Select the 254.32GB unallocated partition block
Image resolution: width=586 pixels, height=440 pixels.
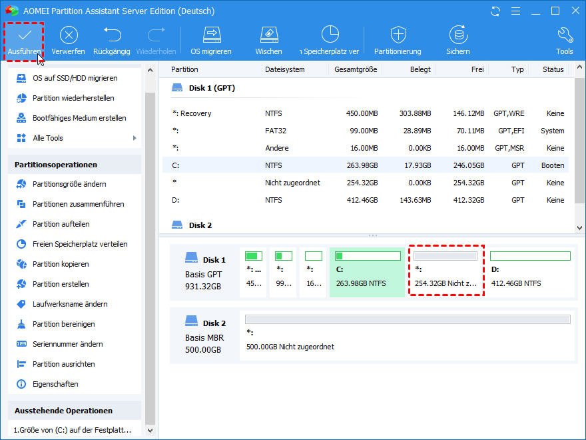pos(445,270)
